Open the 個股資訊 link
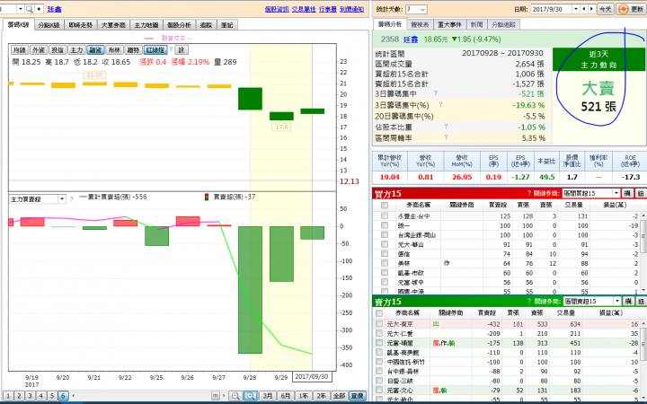This screenshot has width=647, height=404. point(277,9)
